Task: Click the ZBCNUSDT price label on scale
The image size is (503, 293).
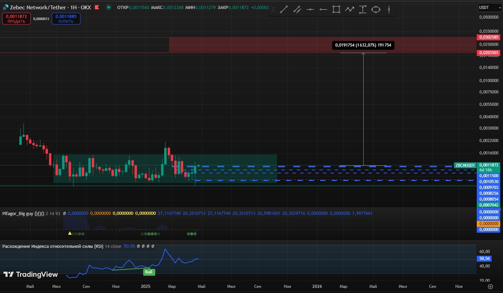Action: pyautogui.click(x=465, y=165)
